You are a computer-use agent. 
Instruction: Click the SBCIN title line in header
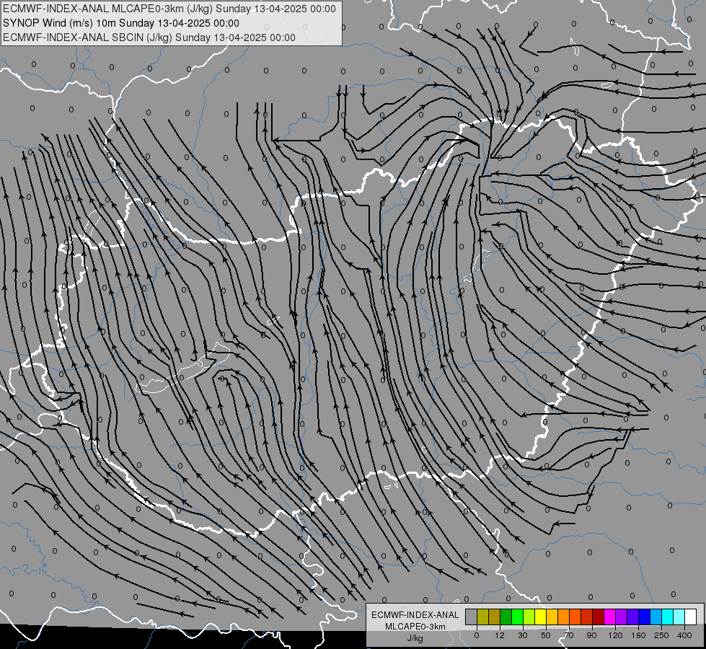tap(149, 37)
